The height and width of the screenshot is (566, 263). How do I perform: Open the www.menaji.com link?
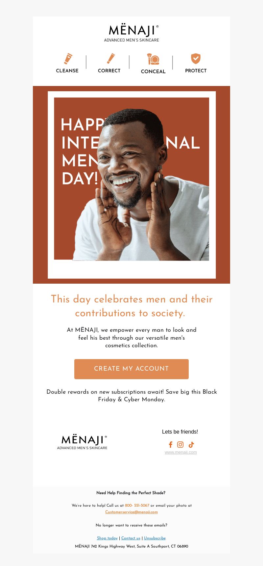(x=181, y=452)
